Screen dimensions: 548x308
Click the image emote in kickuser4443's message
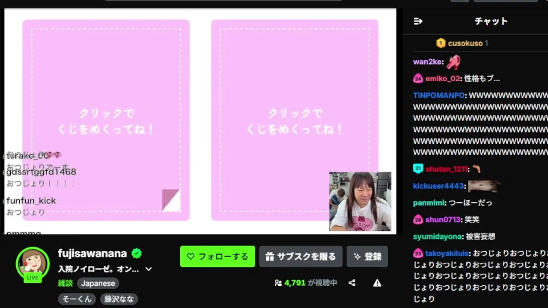pos(484,186)
